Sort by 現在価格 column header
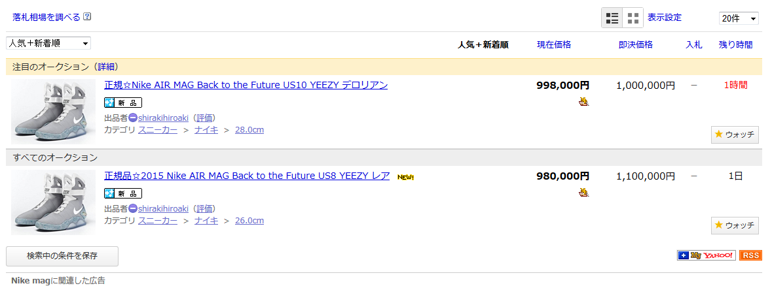772x288 pixels. tap(554, 45)
